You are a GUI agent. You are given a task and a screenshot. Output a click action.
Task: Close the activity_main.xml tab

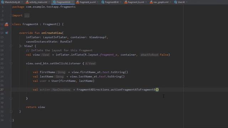coord(49,2)
